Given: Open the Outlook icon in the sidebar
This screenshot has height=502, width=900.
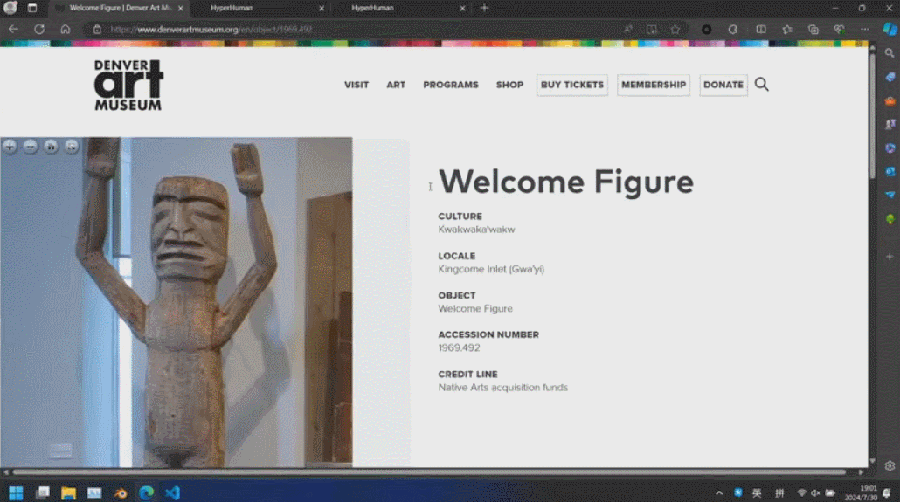Looking at the screenshot, I should [x=890, y=171].
